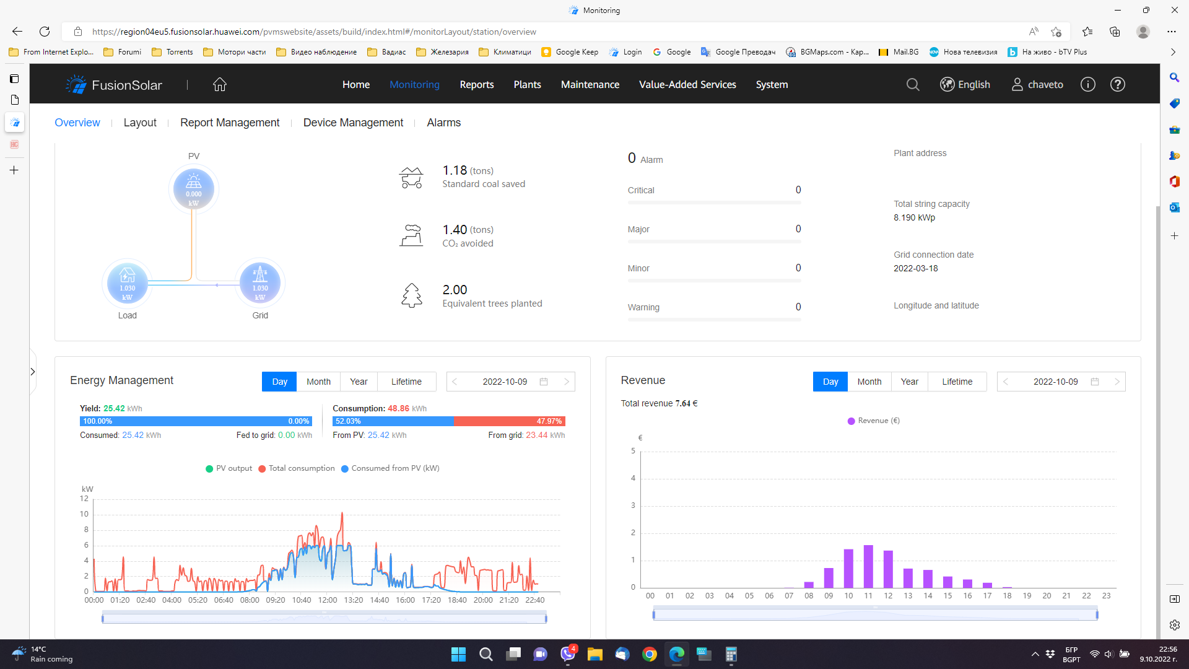Open the chaveto user account menu

1037,84
